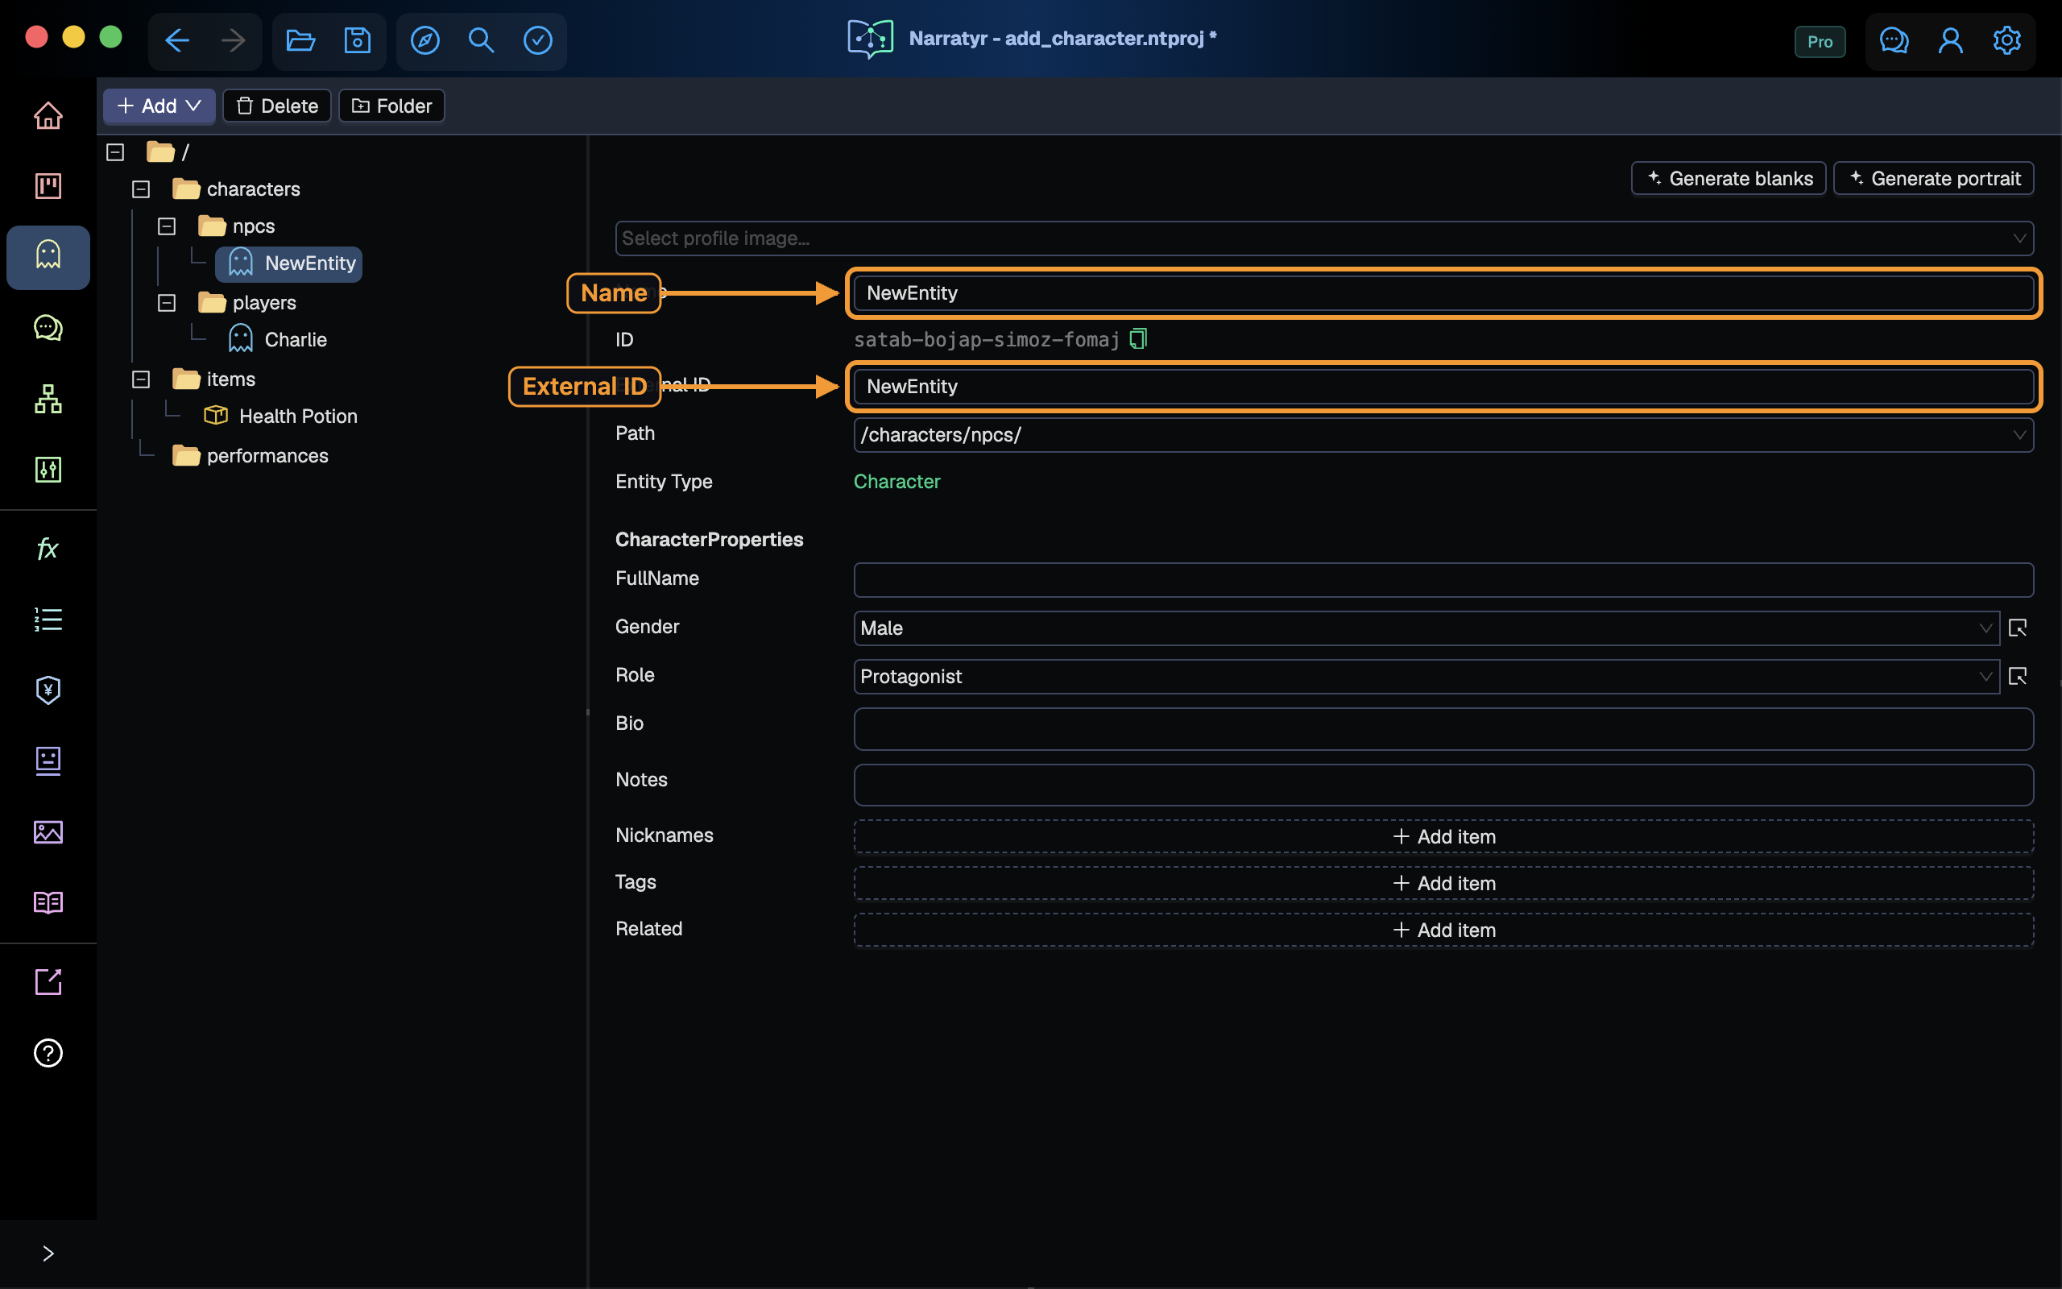Open the yen shield sidebar icon
This screenshot has width=2062, height=1289.
(x=48, y=690)
